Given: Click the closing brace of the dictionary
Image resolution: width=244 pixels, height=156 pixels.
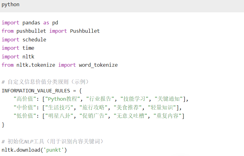Looking at the screenshot, I should (x=3, y=125).
